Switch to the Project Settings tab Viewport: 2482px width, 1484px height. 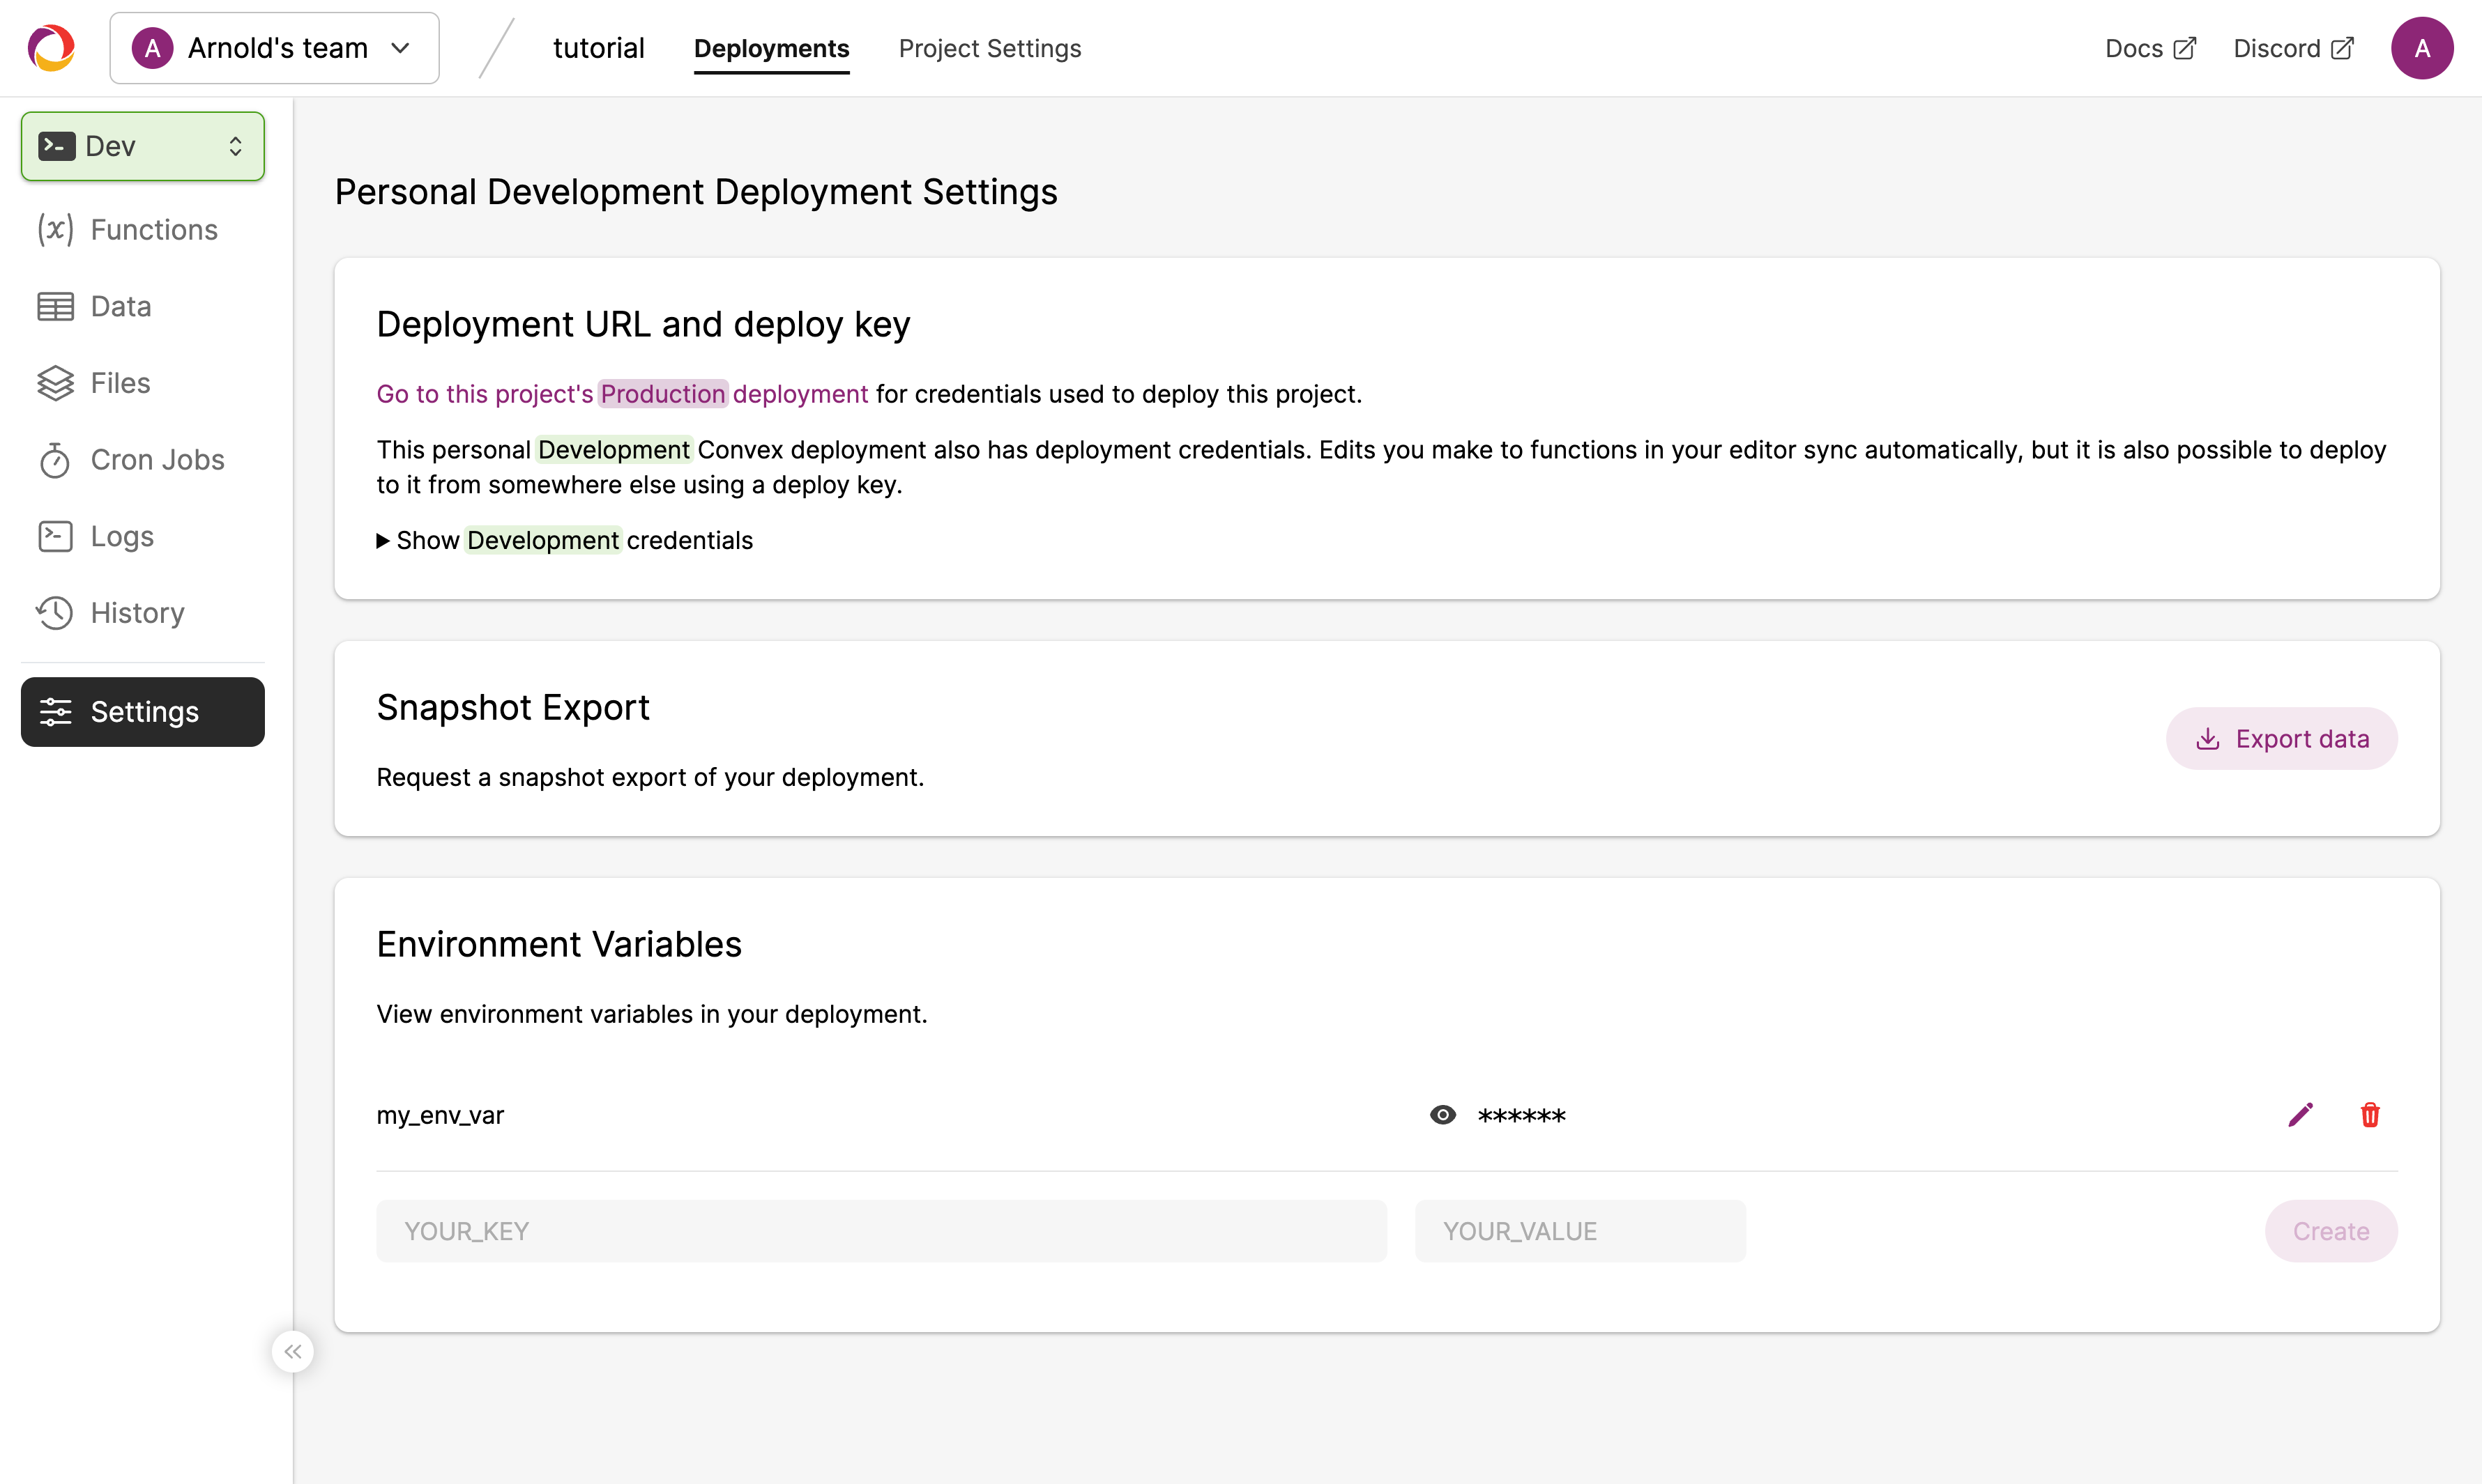[989, 48]
